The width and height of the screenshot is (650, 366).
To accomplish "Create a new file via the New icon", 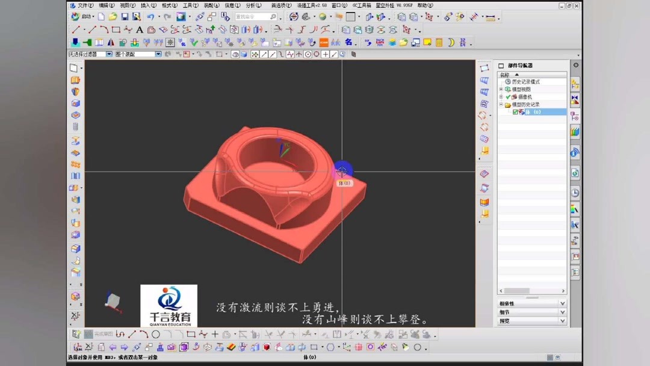I will tap(101, 17).
